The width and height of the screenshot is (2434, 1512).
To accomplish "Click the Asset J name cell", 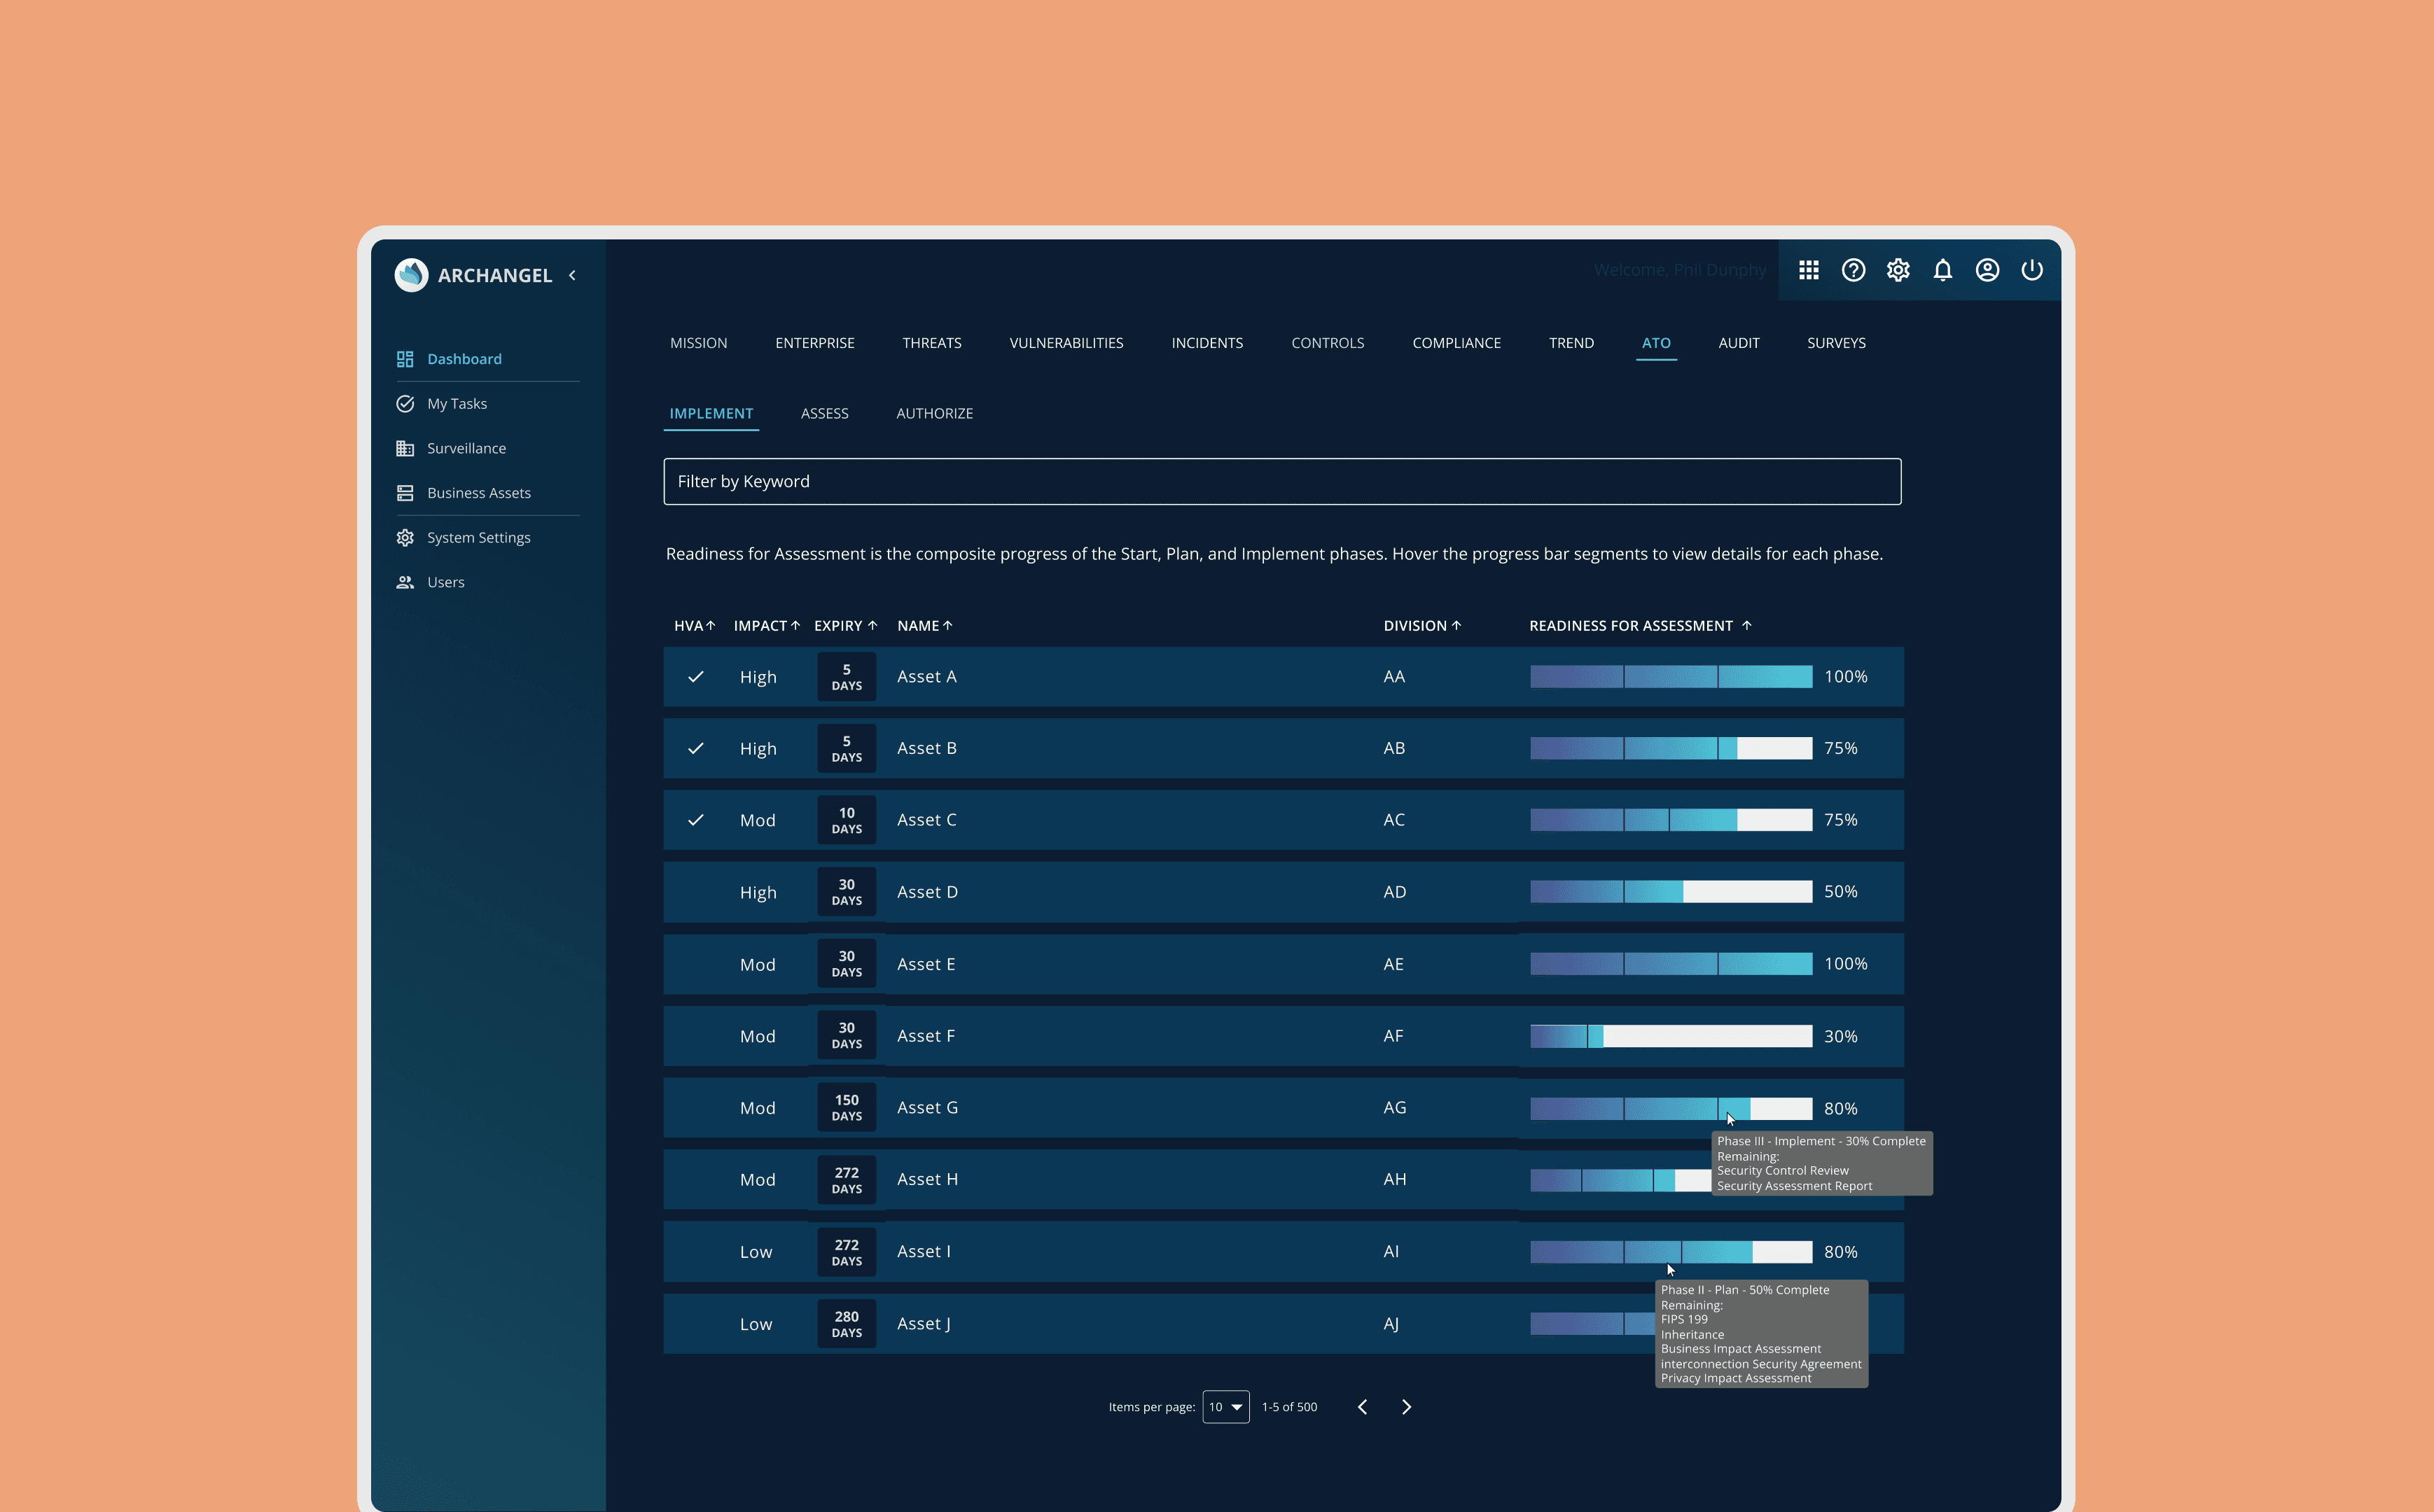I will click(x=923, y=1324).
